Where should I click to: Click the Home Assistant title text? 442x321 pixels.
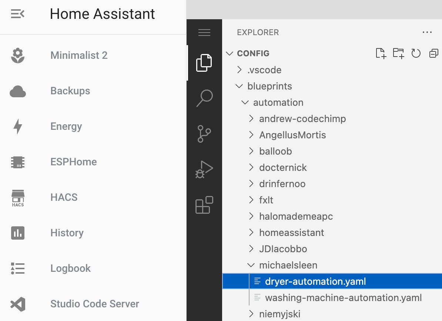(102, 14)
